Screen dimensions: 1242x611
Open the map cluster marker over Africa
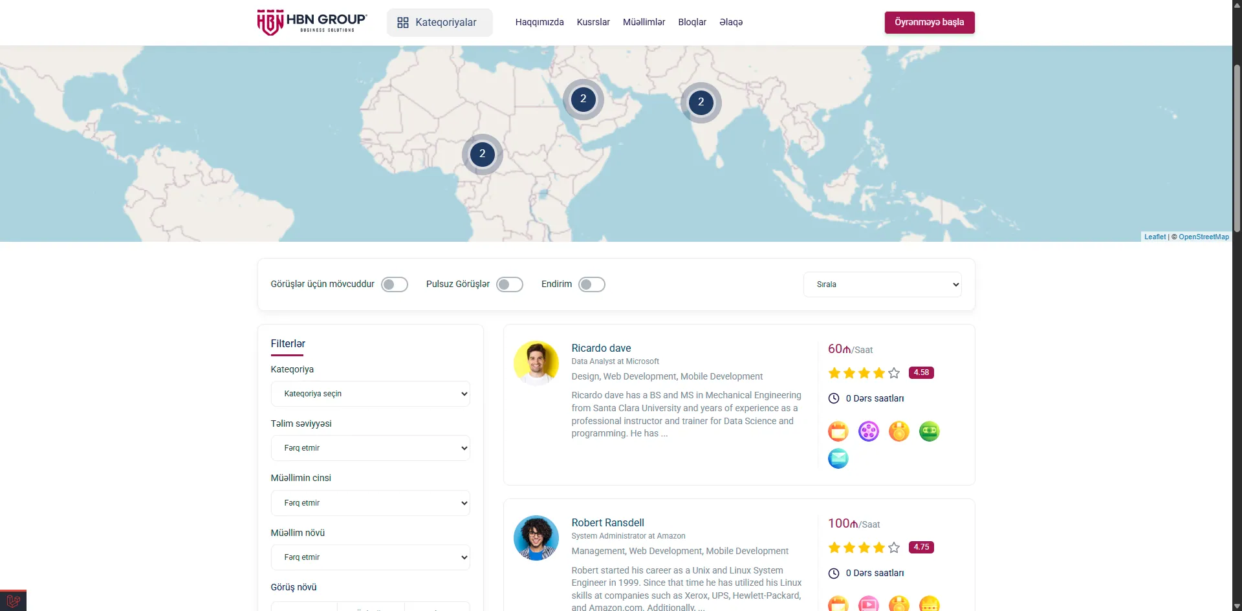point(482,154)
